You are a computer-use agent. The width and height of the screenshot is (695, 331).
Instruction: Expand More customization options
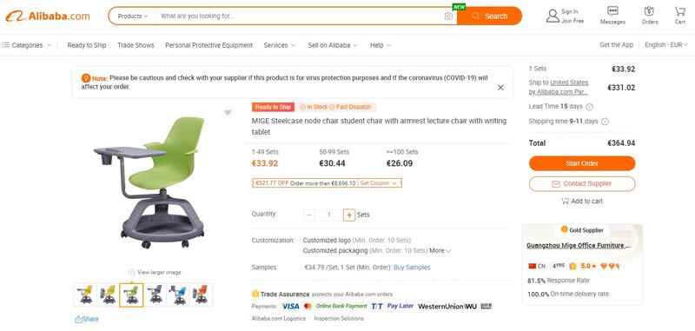(x=440, y=251)
